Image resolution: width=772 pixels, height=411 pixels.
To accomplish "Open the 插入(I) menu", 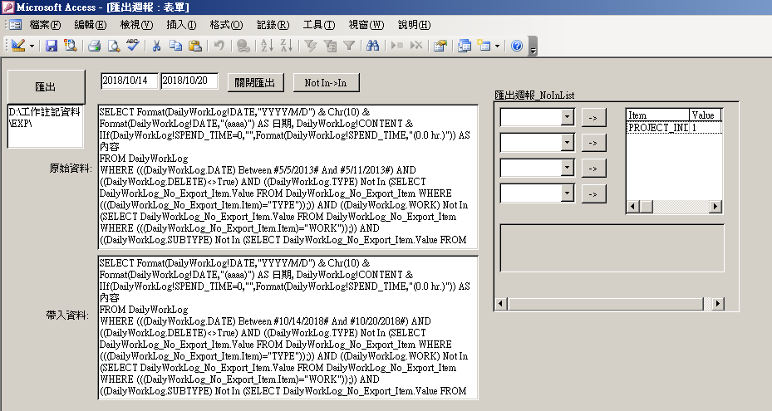I will tap(181, 25).
